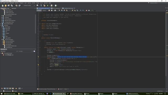Viewport: 168px width, 95px height.
Task: Click the Build Project hammer icon
Action: [x=41, y=6]
